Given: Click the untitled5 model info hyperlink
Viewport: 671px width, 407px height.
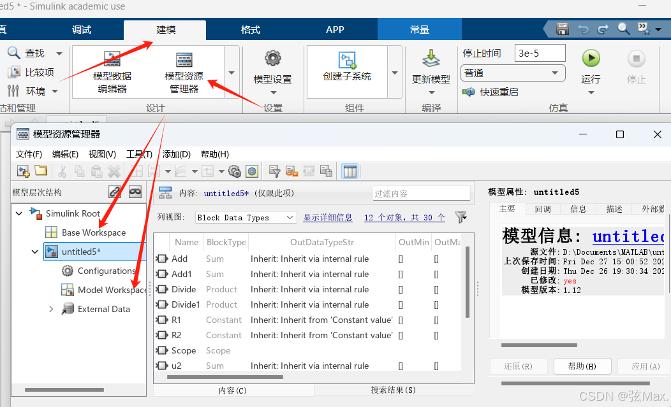Looking at the screenshot, I should (628, 236).
